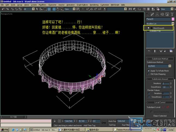Click the Plane20 object name field
The width and height of the screenshot is (176, 132).
[x=158, y=19]
